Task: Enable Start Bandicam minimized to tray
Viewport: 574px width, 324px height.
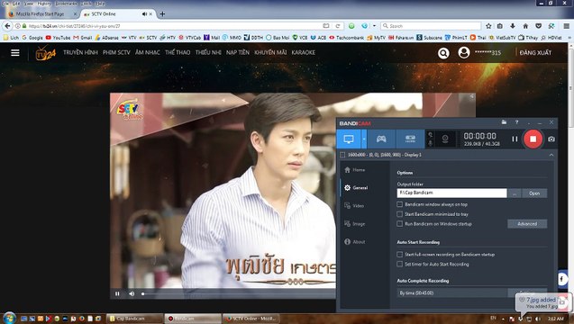Action: tap(400, 214)
